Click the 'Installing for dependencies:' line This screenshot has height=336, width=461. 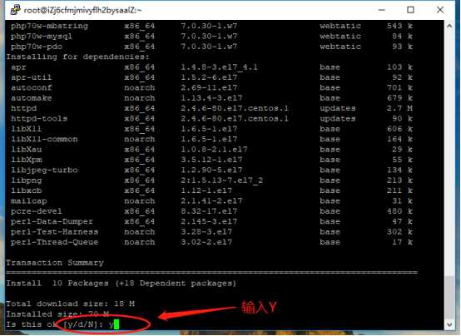78,57
